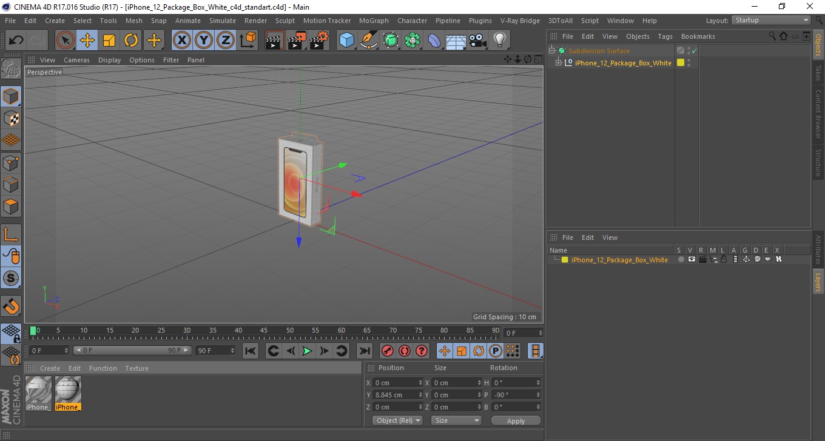Open Edit Render Settings icon
Viewport: 825px width, 441px height.
pyautogui.click(x=318, y=41)
